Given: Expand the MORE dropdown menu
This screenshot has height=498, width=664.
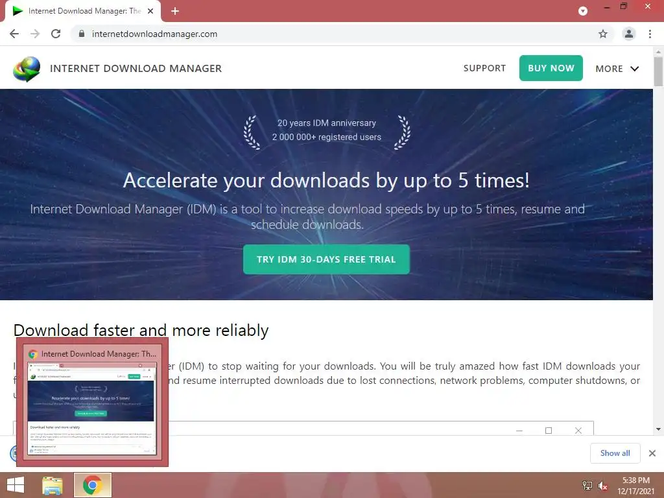Looking at the screenshot, I should [x=617, y=69].
